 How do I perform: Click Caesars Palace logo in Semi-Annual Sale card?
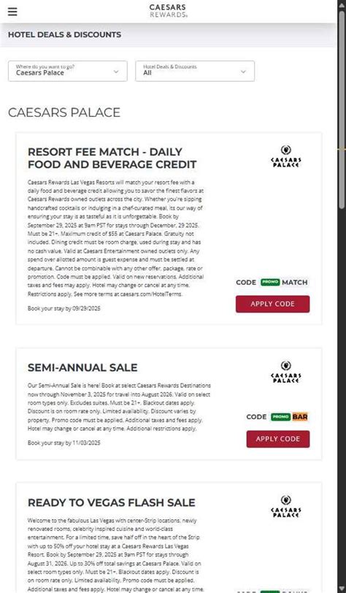(x=286, y=372)
